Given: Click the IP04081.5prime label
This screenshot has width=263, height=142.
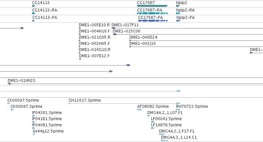Looking at the screenshot, I should coord(47,125).
